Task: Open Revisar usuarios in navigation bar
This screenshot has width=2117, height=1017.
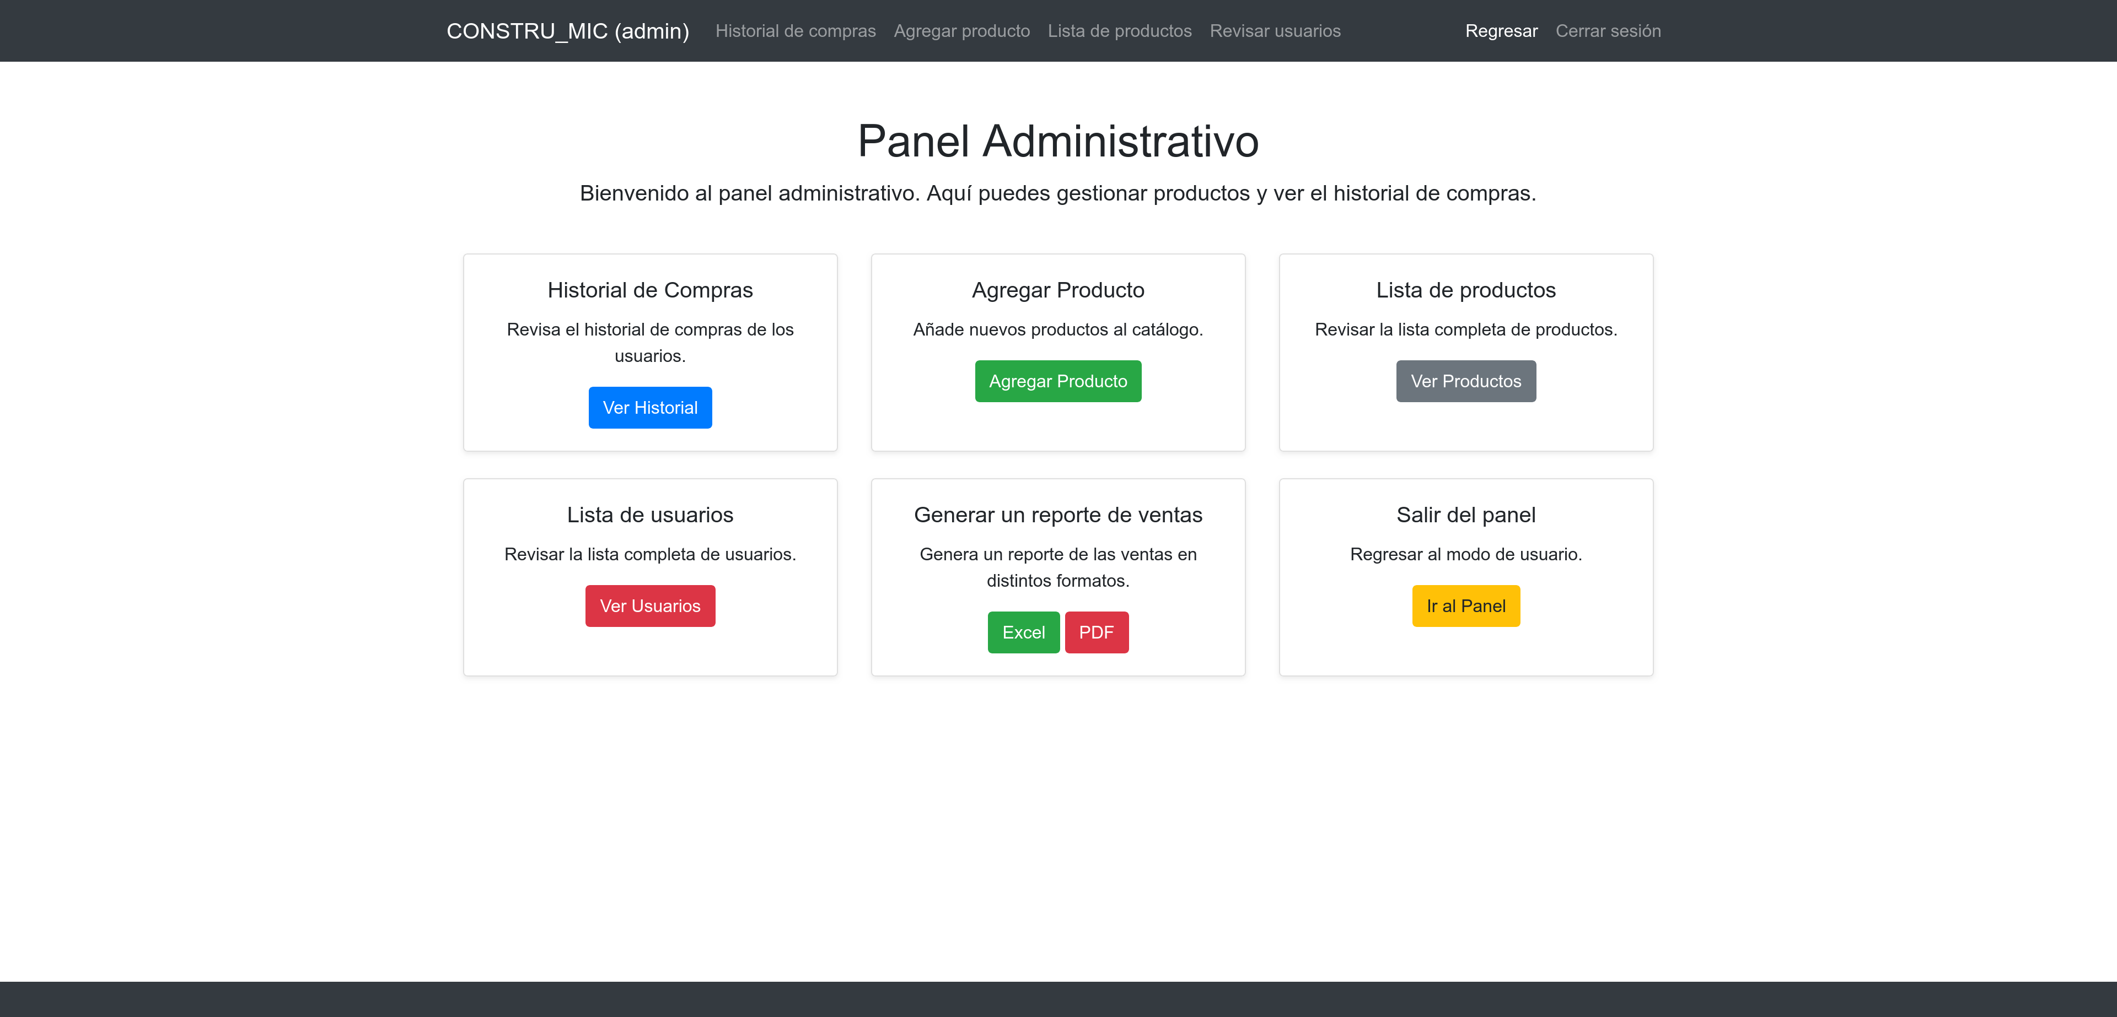Action: pyautogui.click(x=1274, y=31)
